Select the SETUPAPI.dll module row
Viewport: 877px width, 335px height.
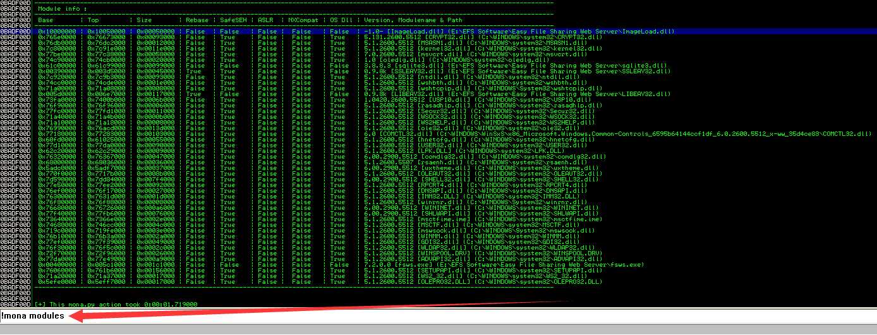(438, 271)
